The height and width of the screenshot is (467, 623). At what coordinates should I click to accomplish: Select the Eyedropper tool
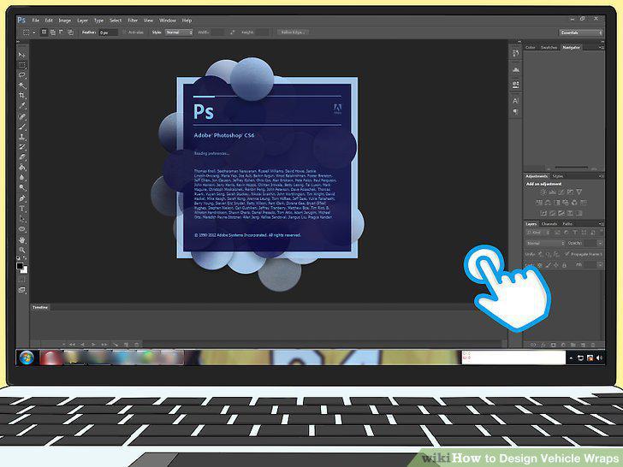[x=22, y=106]
